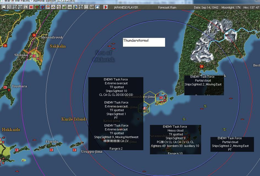The height and width of the screenshot is (176, 260).
Task: Click 'CL CA CL CL DD DD DD DD' text
Action: click(x=116, y=95)
